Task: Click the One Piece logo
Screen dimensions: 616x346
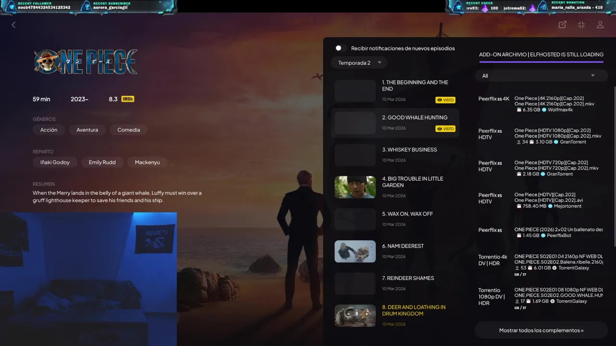Action: pos(86,62)
